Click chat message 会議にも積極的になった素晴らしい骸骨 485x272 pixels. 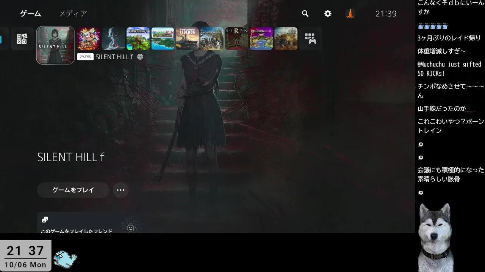(x=451, y=175)
